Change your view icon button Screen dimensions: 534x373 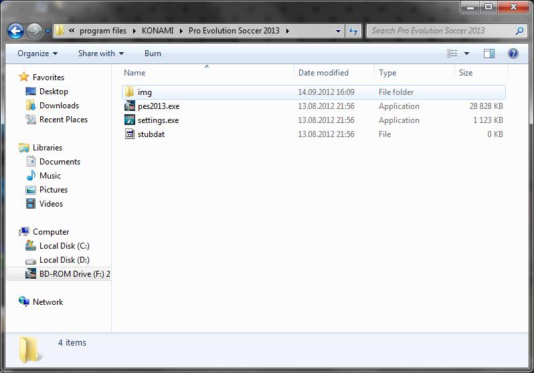coord(452,53)
